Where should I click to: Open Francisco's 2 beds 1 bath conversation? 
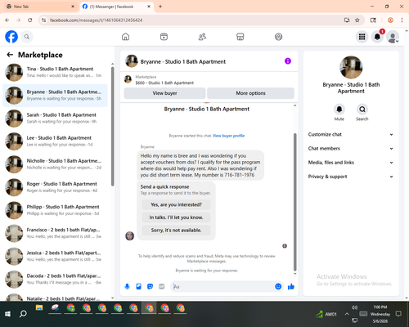coord(55,233)
